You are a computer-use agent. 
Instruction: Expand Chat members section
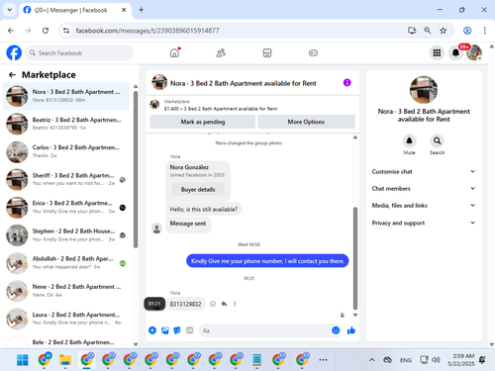(424, 188)
